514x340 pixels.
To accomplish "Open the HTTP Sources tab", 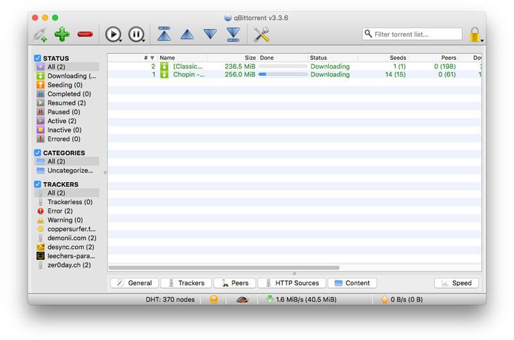I will 292,283.
